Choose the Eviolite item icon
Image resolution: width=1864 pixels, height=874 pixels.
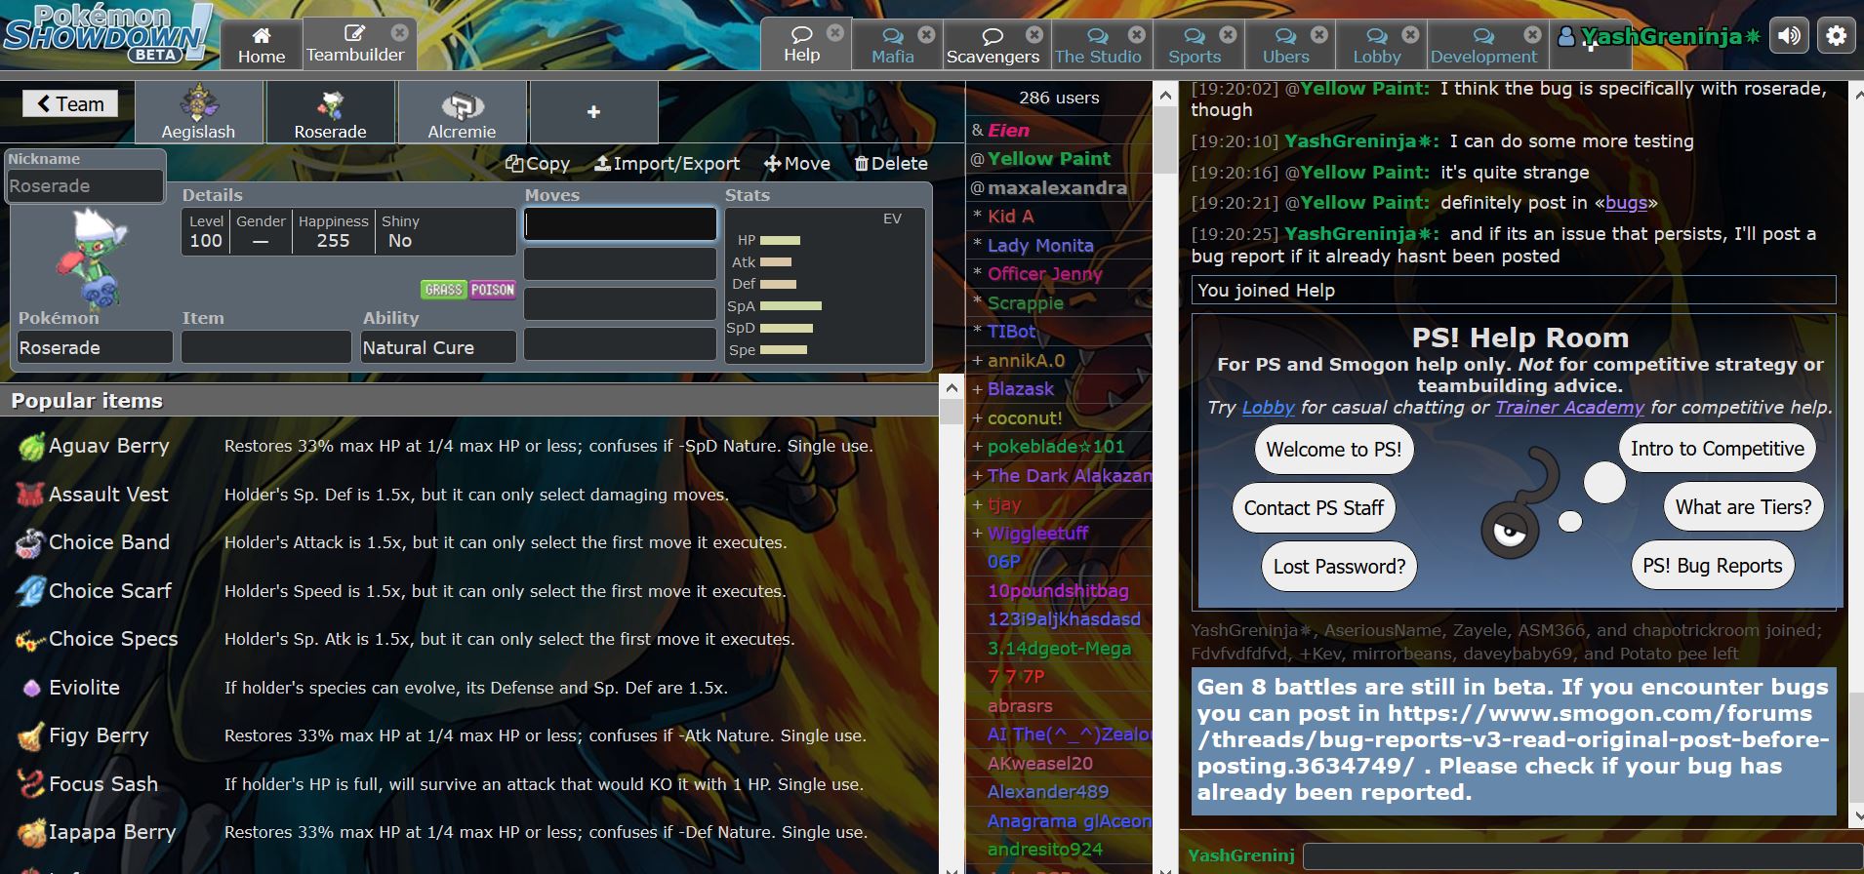pos(31,688)
